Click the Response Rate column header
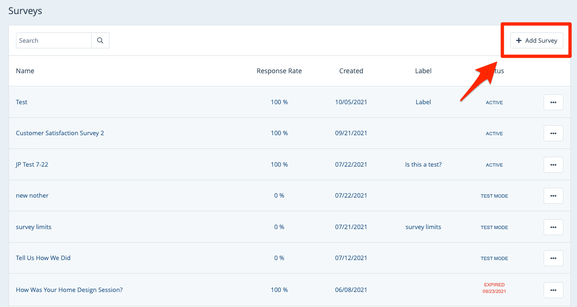The image size is (577, 307). (x=279, y=71)
